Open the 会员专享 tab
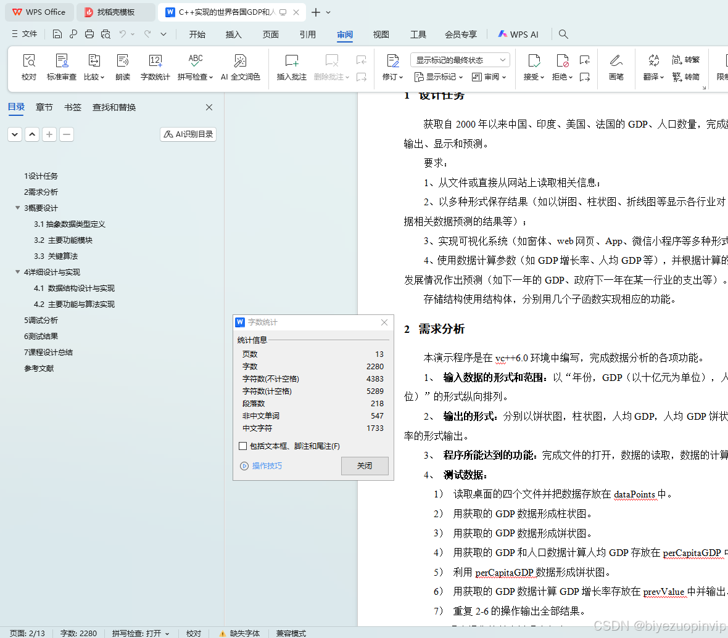The width and height of the screenshot is (728, 638). tap(461, 35)
